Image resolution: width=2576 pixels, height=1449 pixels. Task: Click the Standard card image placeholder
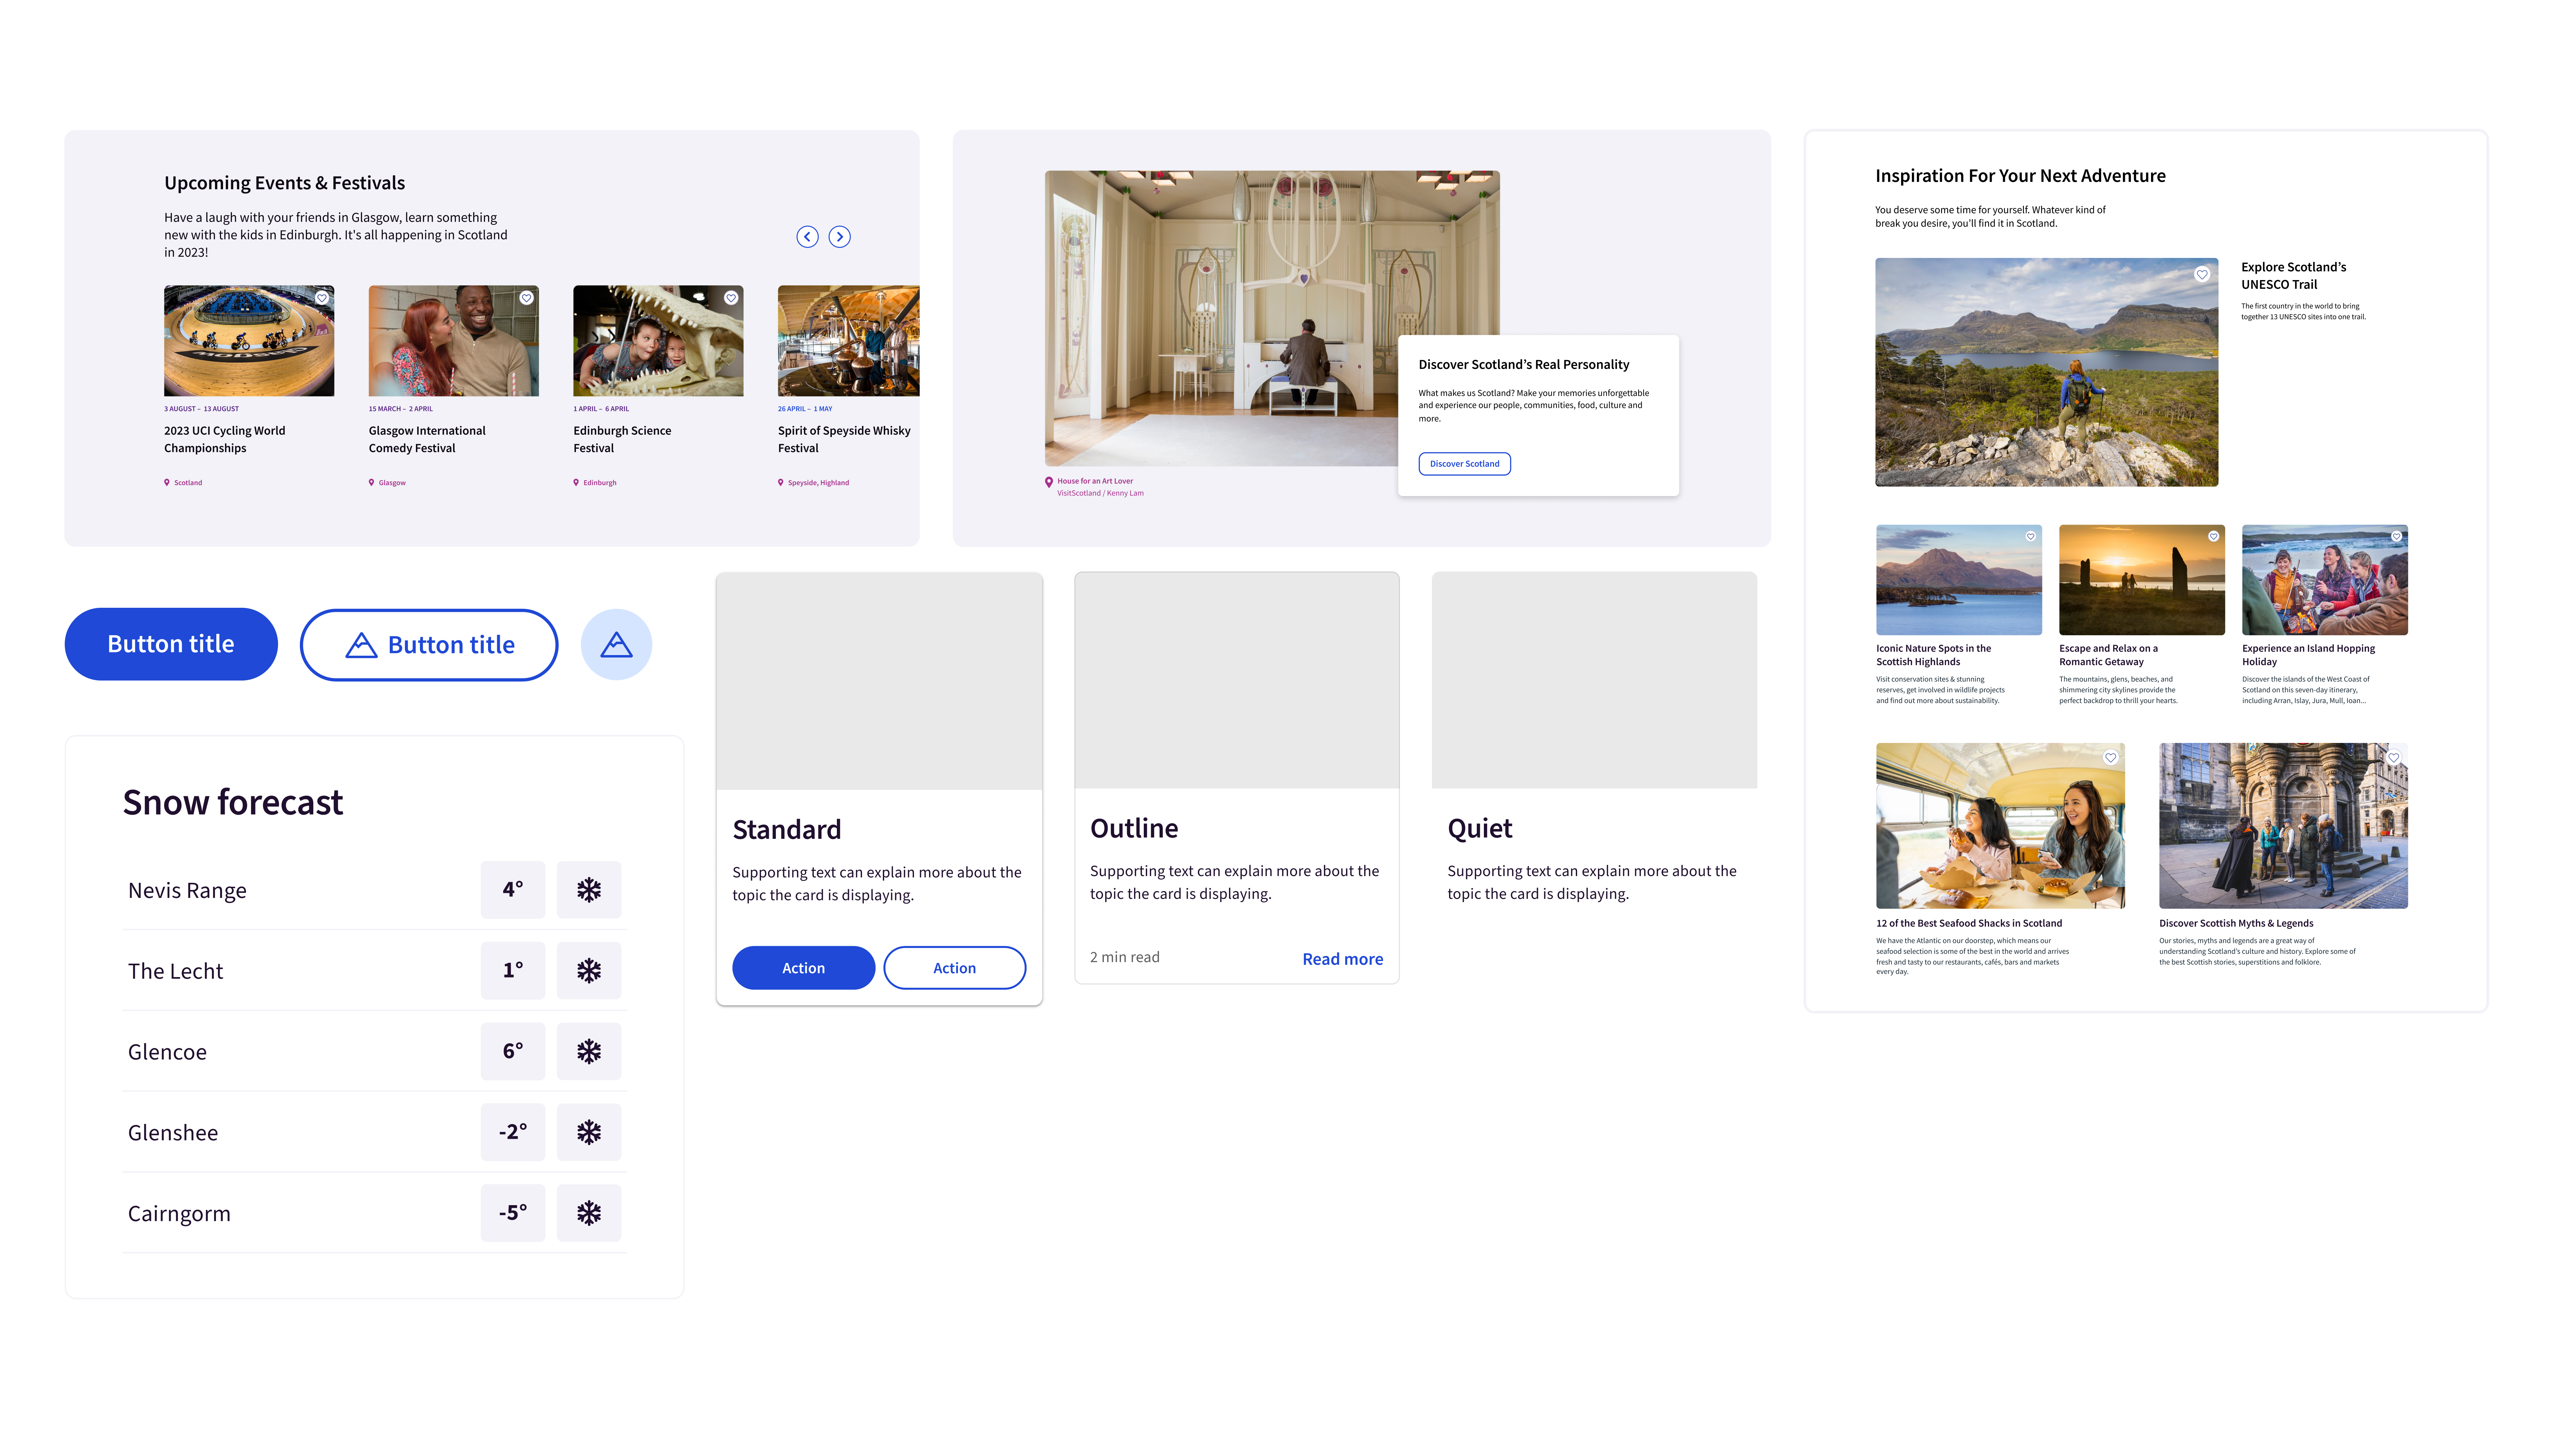tap(879, 681)
